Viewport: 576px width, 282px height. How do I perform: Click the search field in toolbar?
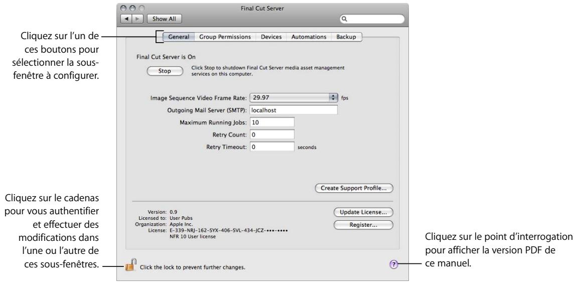[372, 19]
